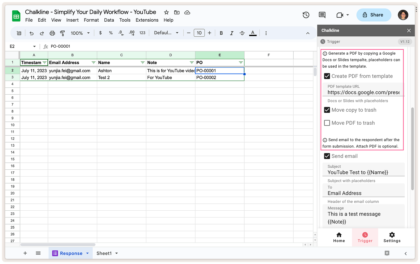Open the font family dropdown
This screenshot has height=264, width=420.
(166, 33)
